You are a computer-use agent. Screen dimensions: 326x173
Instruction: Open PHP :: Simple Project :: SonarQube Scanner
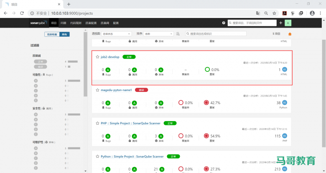(130, 123)
